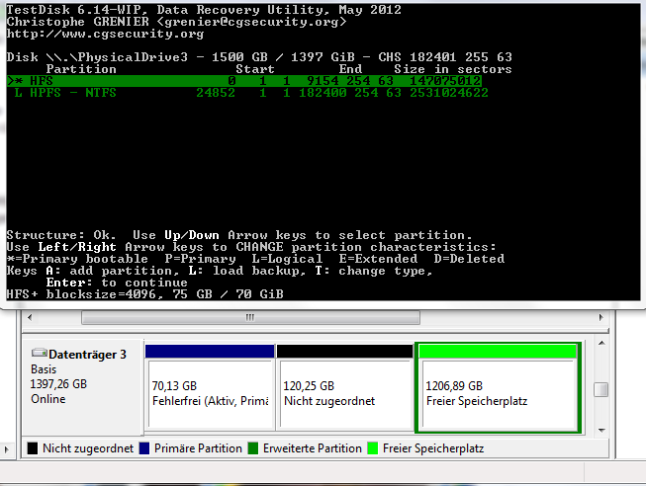Select the 1206,89 GB Freier Speicherplatz block
The height and width of the screenshot is (486, 646).
(498, 387)
